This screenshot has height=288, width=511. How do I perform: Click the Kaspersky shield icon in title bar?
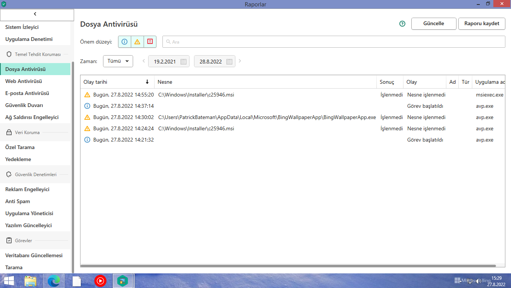click(4, 4)
